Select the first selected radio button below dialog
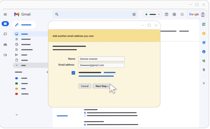The height and width of the screenshot is (129, 210). coord(85,113)
